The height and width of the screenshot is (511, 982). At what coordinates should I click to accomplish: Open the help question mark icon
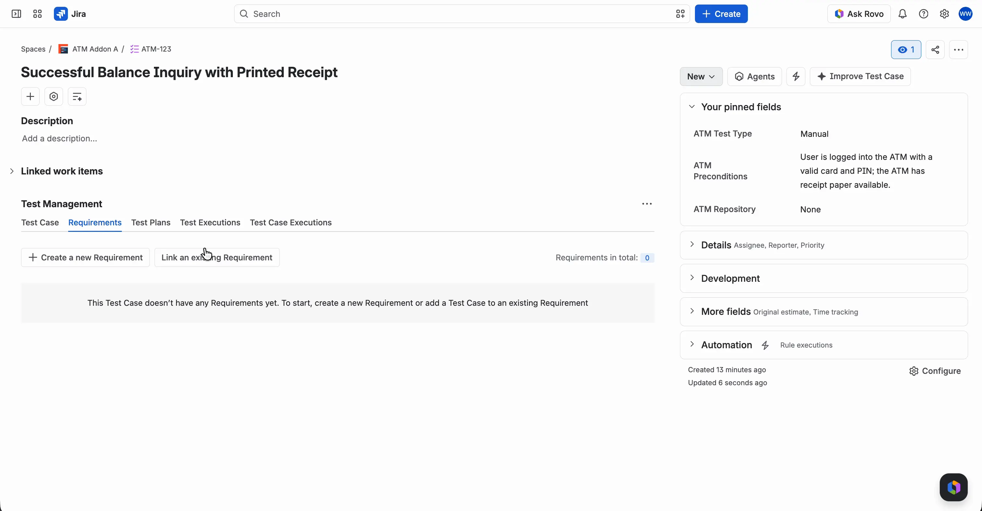[923, 14]
